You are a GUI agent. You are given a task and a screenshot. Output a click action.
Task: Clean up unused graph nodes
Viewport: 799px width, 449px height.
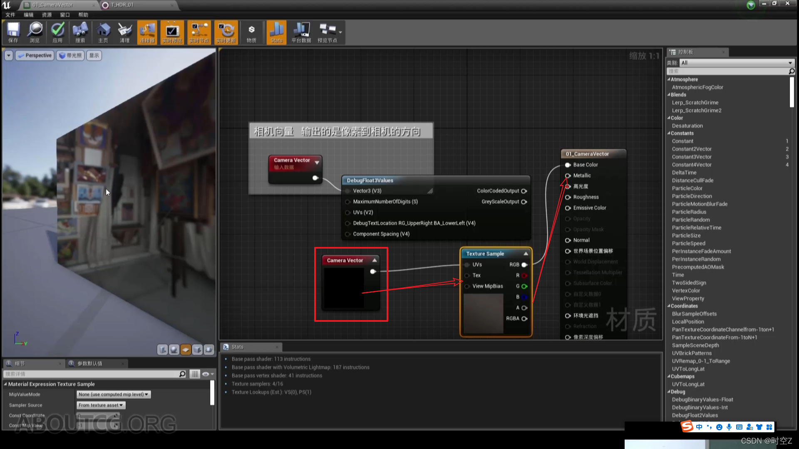[124, 32]
